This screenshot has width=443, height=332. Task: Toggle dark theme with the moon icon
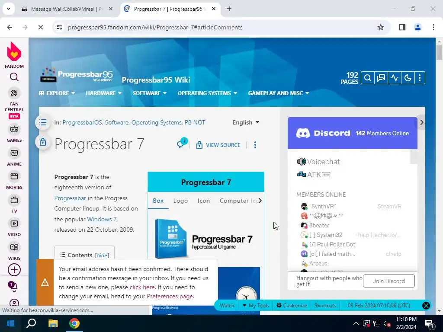(408, 78)
